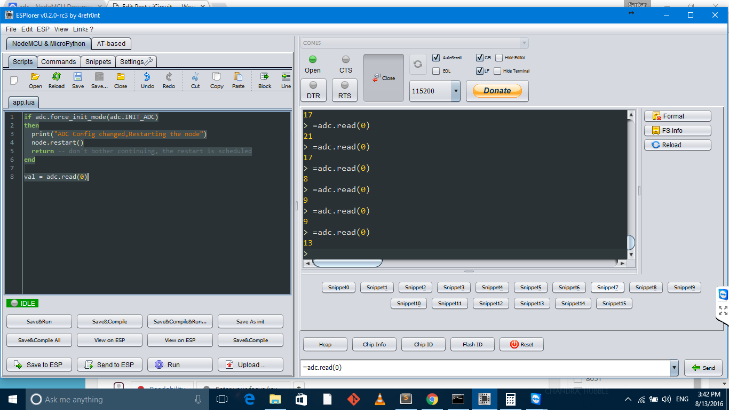Redo the last edit
This screenshot has width=729, height=412.
(169, 81)
